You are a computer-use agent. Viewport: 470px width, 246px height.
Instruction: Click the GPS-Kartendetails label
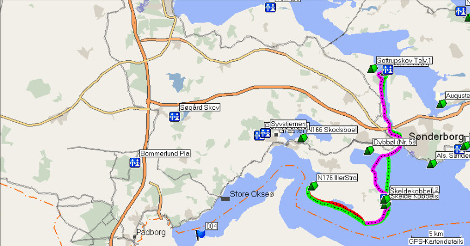click(436, 241)
